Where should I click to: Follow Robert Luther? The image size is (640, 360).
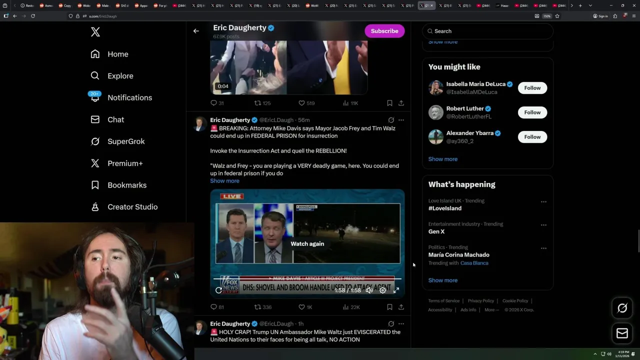pos(532,112)
